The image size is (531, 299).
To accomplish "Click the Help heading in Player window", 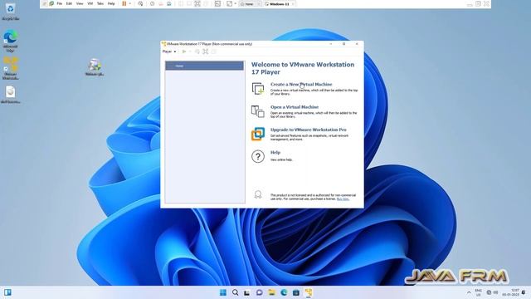I will [x=275, y=152].
